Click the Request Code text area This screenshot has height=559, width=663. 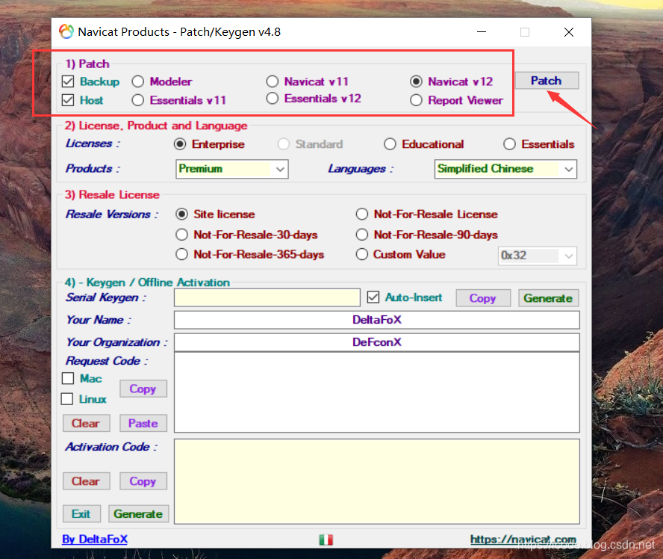coord(377,392)
